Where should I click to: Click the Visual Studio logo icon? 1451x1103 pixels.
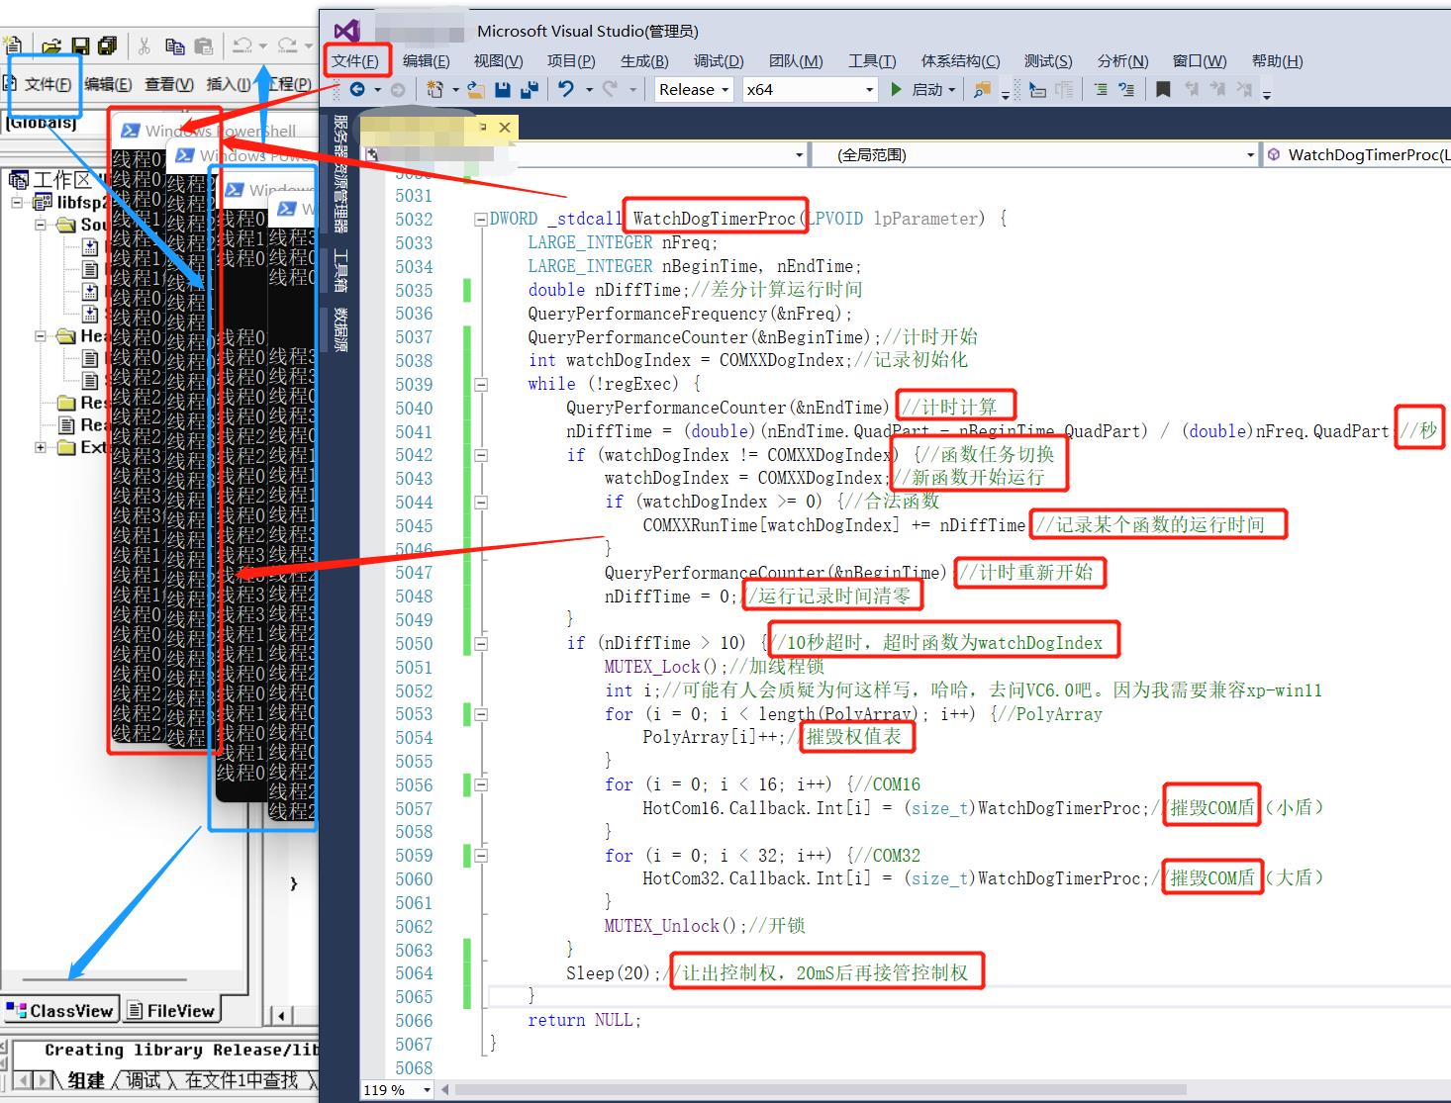(x=346, y=31)
